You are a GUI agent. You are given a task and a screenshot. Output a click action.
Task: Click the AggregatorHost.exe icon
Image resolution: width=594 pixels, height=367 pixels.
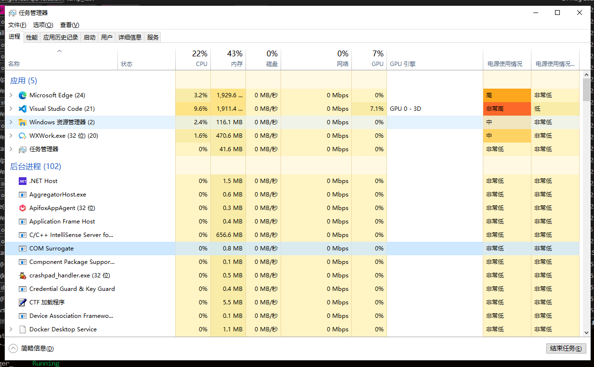[22, 195]
